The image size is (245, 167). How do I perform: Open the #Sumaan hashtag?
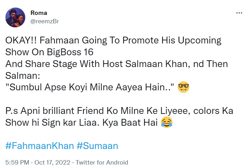click(x=97, y=146)
